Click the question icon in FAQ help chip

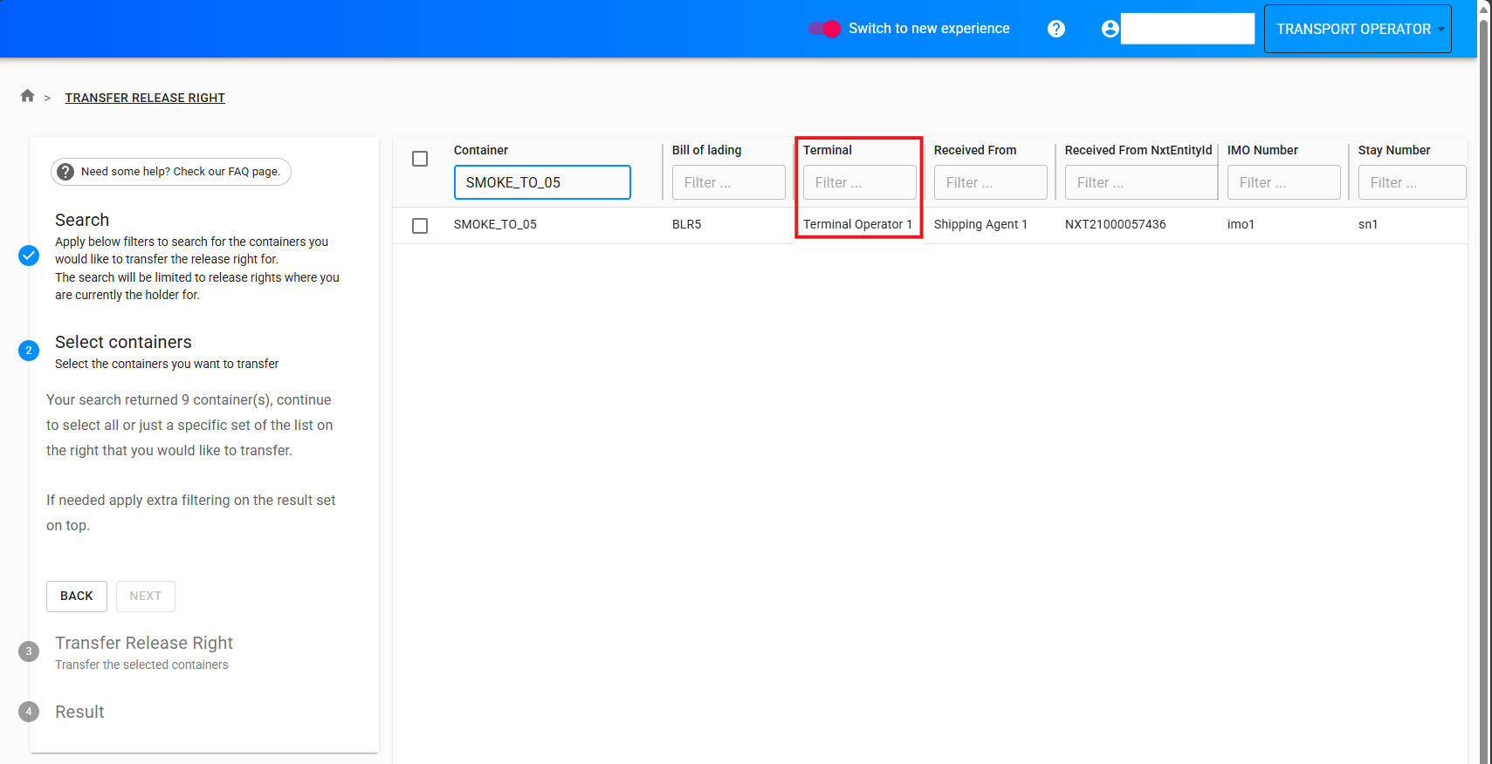pyautogui.click(x=65, y=172)
